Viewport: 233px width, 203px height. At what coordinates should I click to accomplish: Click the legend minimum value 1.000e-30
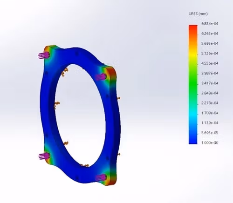pyautogui.click(x=210, y=143)
